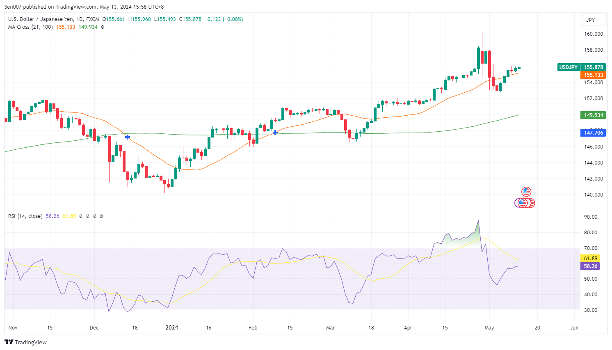This screenshot has width=612, height=350.
Task: Click the Nov time axis label
Action: tap(13, 328)
